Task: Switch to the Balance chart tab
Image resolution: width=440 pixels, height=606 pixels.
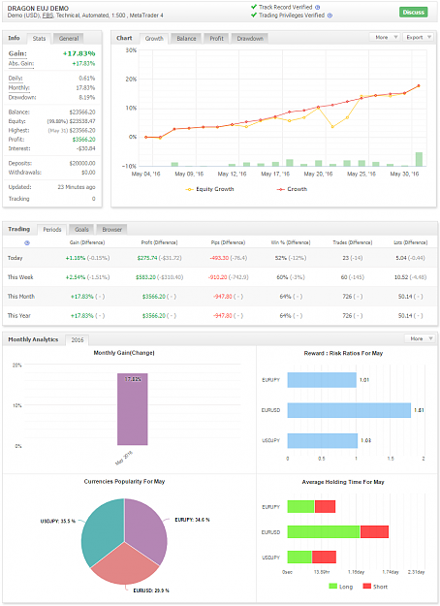Action: pyautogui.click(x=186, y=38)
